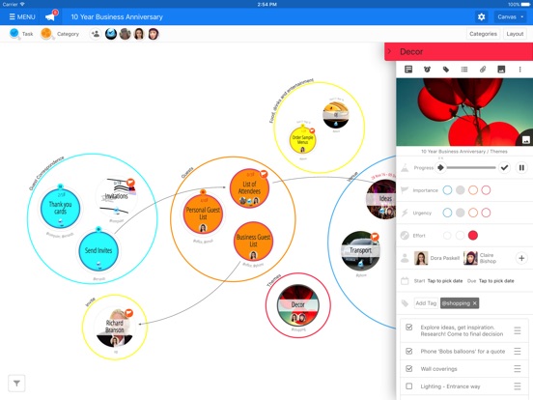Image resolution: width=533 pixels, height=400 pixels.
Task: Select the alarm clock icon in Decor panel
Action: click(427, 70)
